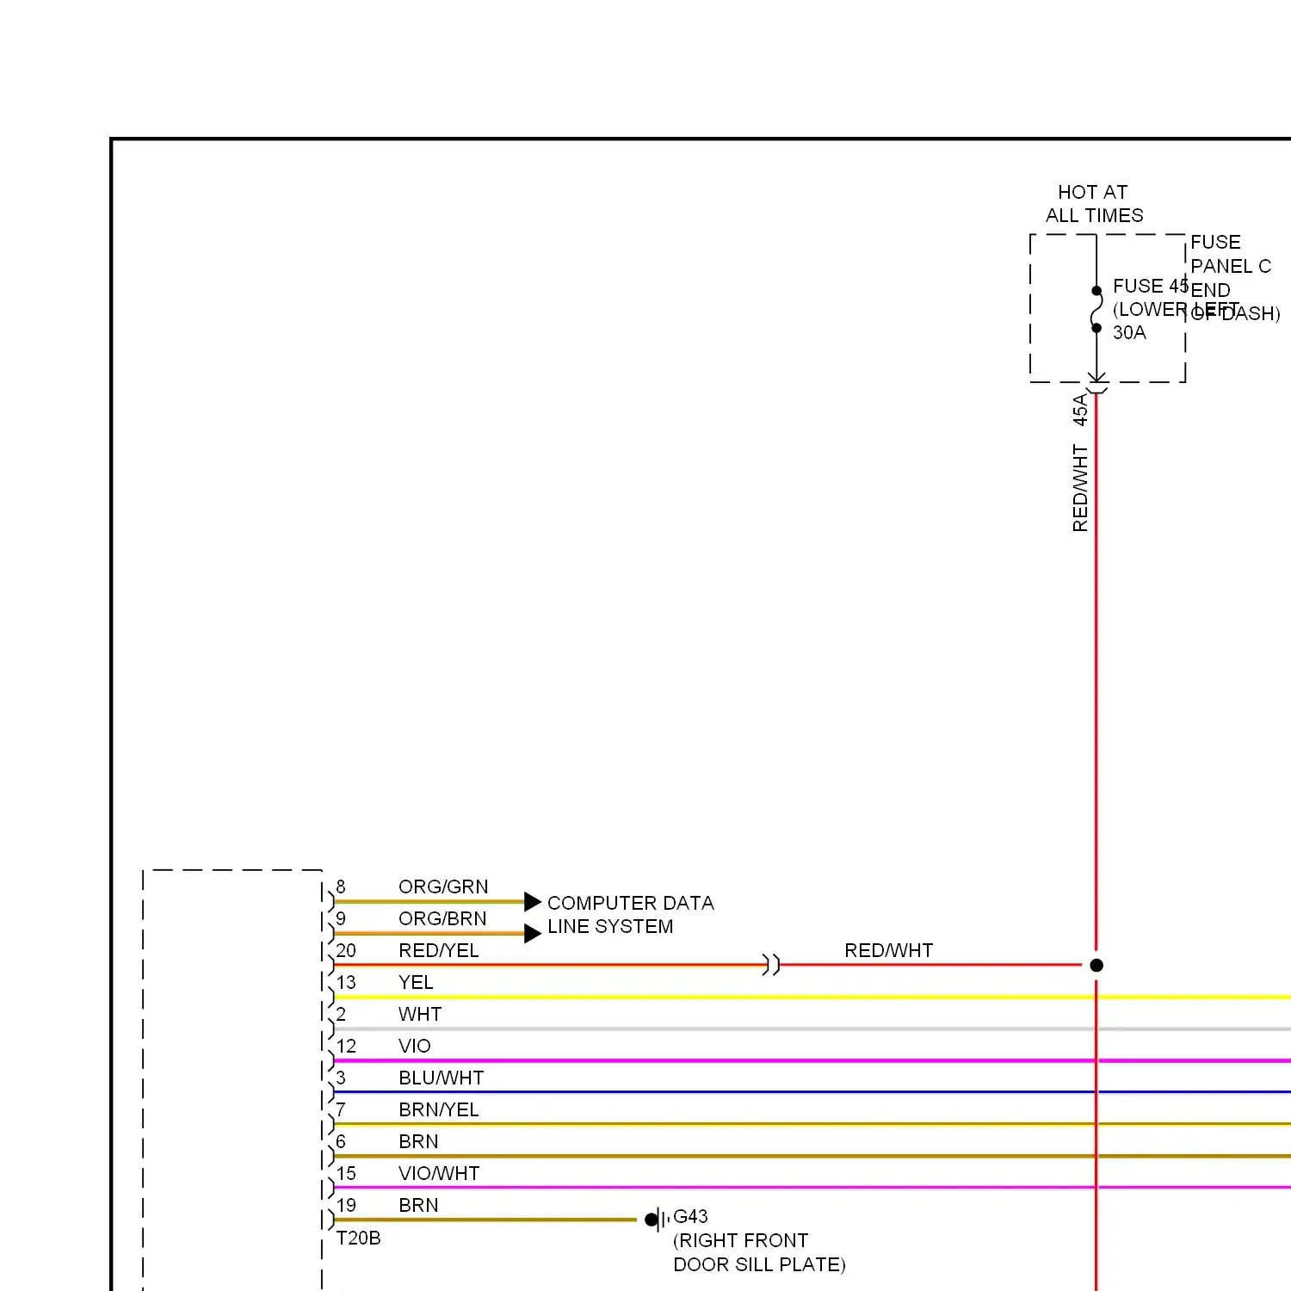Click the G43 ground symbol
The image size is (1291, 1291).
tap(658, 1220)
